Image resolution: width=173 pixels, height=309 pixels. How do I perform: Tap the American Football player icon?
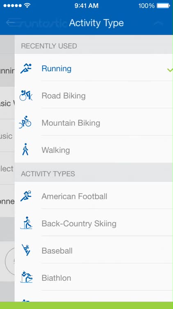coord(26,196)
